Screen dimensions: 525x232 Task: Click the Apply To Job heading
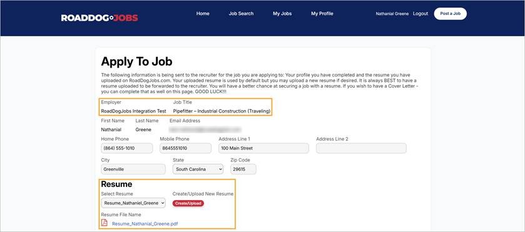[136, 61]
